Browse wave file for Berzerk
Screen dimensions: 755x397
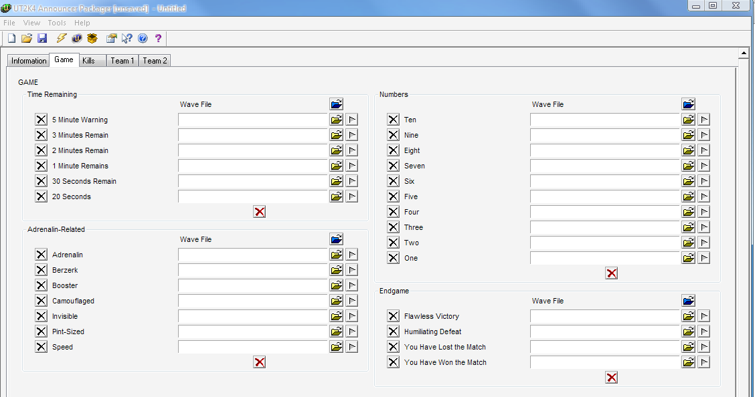336,270
